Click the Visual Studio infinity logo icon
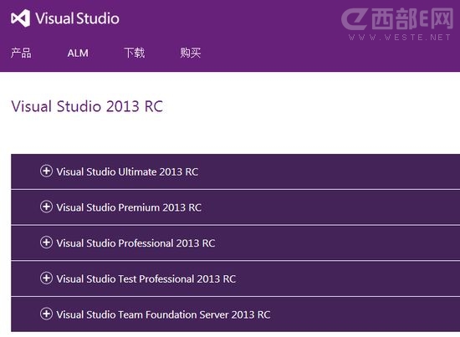Screen dimensions: 460x337 [20, 18]
